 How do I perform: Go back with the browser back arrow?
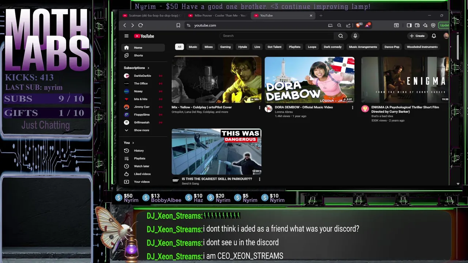(125, 25)
